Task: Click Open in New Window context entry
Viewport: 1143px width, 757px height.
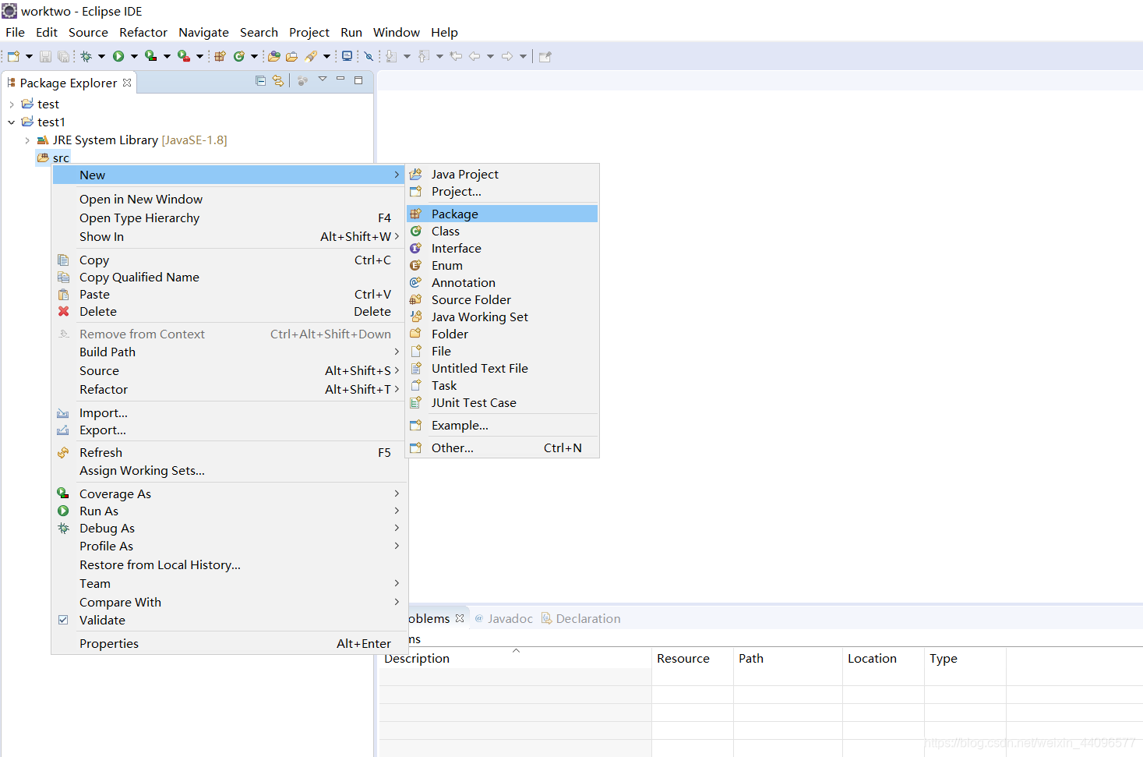Action: [x=229, y=200]
